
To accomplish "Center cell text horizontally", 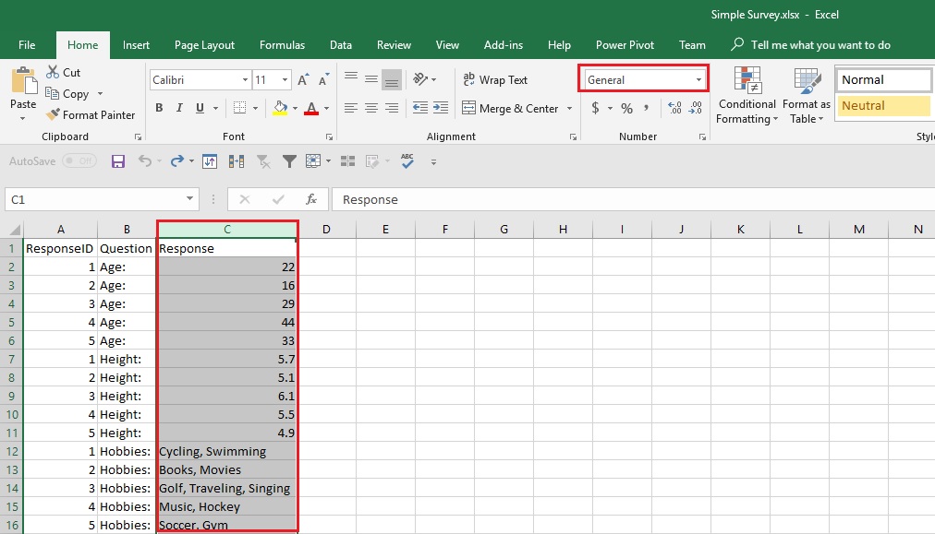I will pyautogui.click(x=370, y=108).
